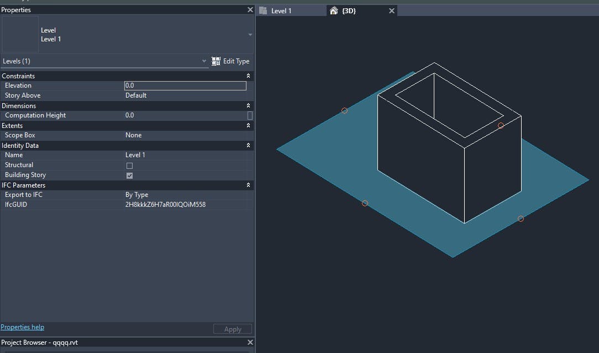Open the Properties help link

(23, 327)
